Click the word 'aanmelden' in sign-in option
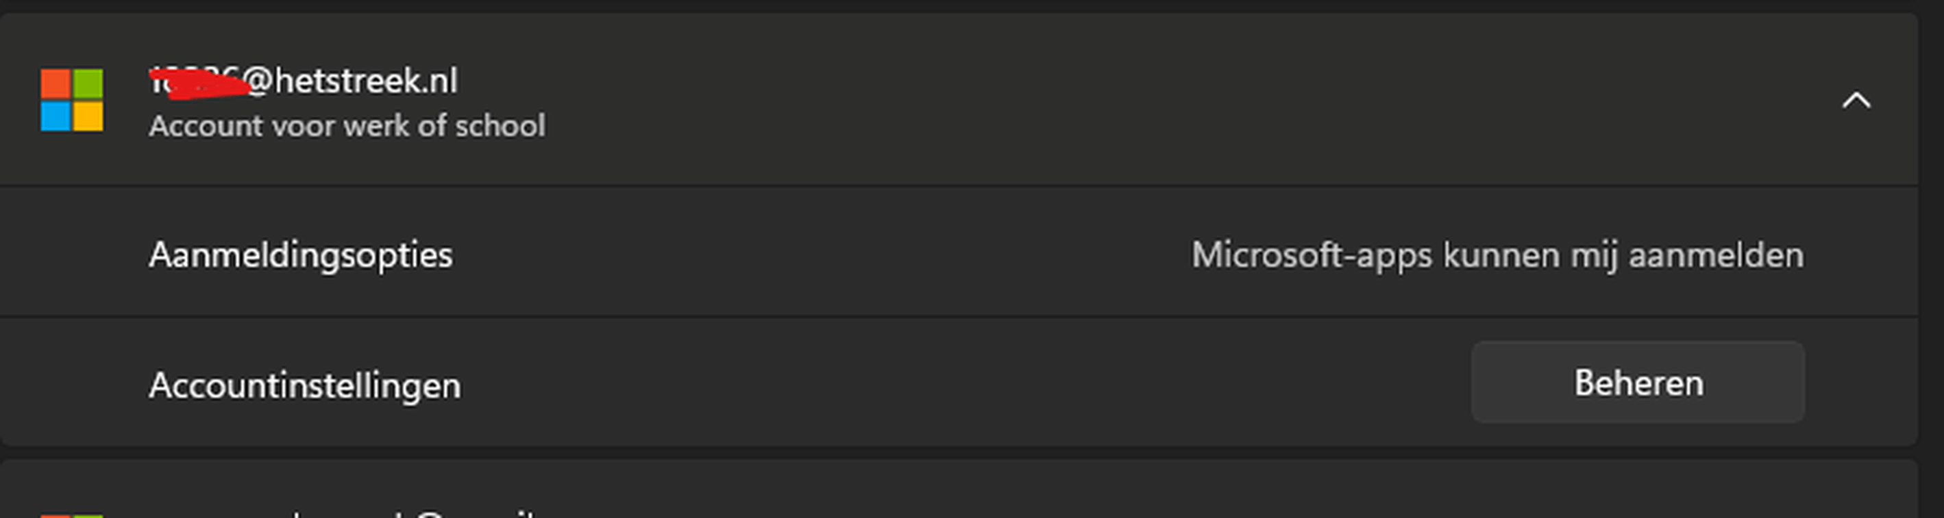This screenshot has height=518, width=1944. [1716, 255]
